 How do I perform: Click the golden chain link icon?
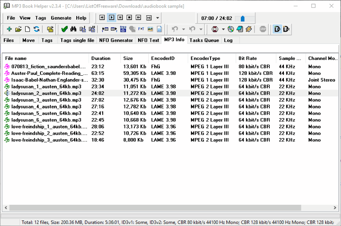(x=249, y=29)
